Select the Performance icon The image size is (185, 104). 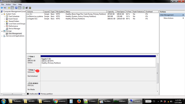pos(7,26)
